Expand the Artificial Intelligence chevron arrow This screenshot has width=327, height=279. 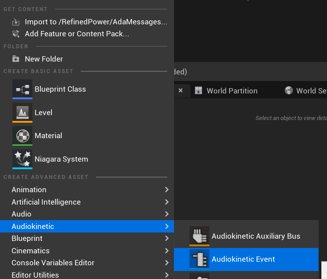click(x=167, y=202)
